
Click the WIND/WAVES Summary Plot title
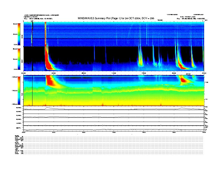116,18
